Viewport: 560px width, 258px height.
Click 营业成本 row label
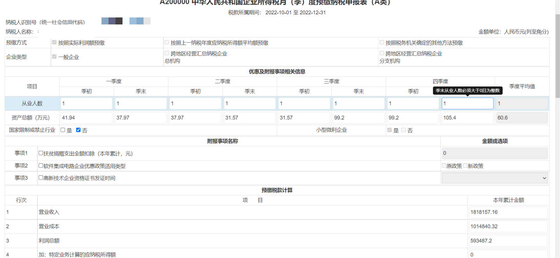[49, 227]
